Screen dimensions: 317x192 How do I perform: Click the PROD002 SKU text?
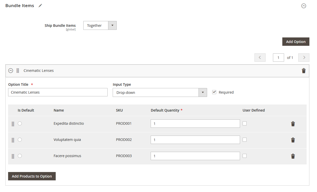point(124,140)
